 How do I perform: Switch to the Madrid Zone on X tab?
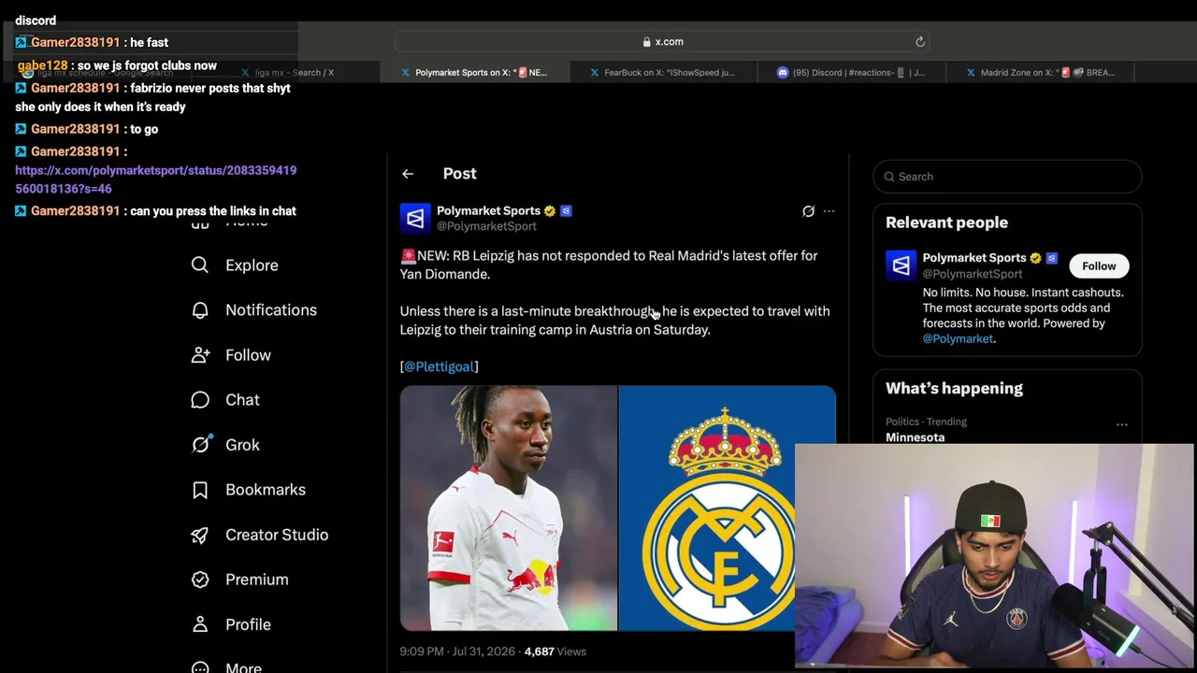click(1040, 72)
